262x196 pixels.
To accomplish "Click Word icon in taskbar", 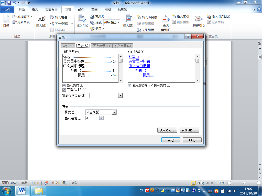I will click(x=22, y=191).
